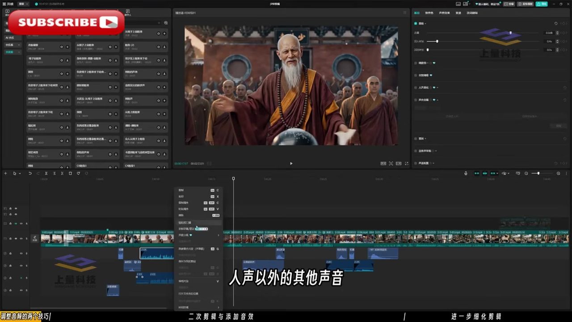Adjust the 淡入时长 fade-in slider handle
The image size is (572, 322).
tap(437, 41)
